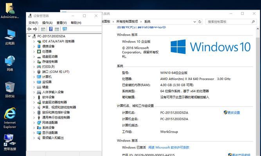Click the refresh button beside the address bar
261x156 pixels.
pyautogui.click(x=200, y=22)
